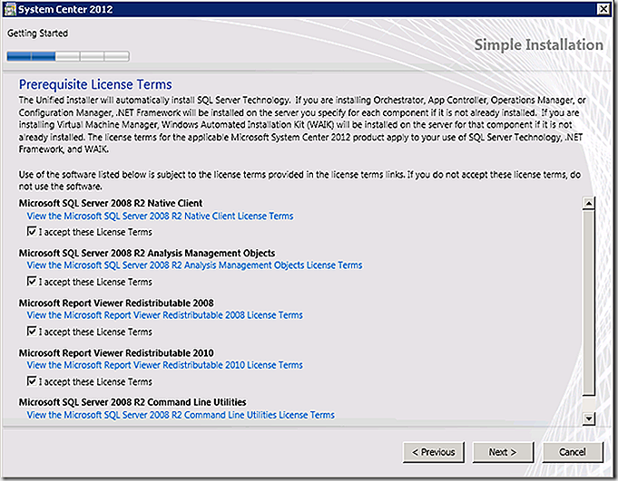Cancel the installation
Screen dimensions: 618x481
[x=573, y=452]
